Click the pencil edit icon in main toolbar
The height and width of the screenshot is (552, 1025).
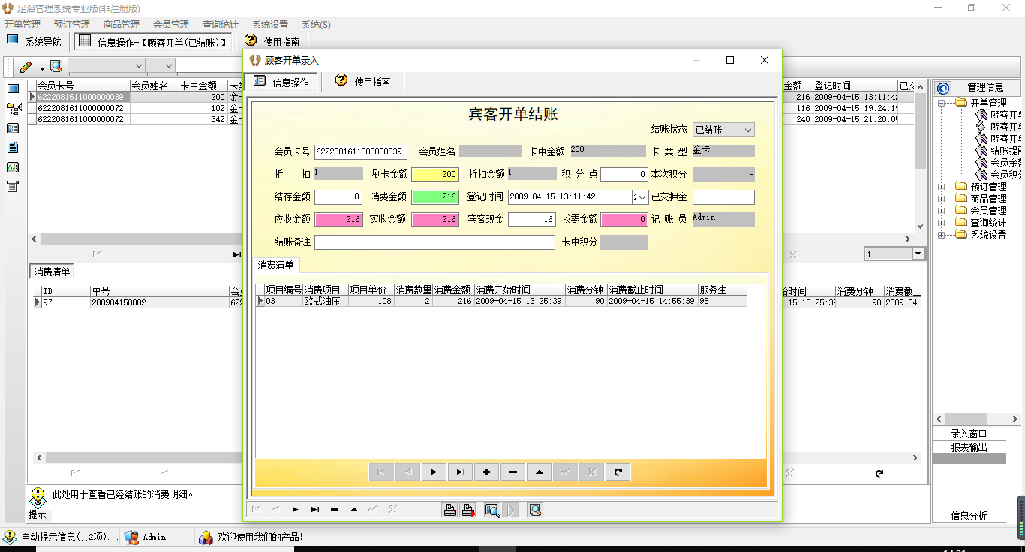pos(26,66)
